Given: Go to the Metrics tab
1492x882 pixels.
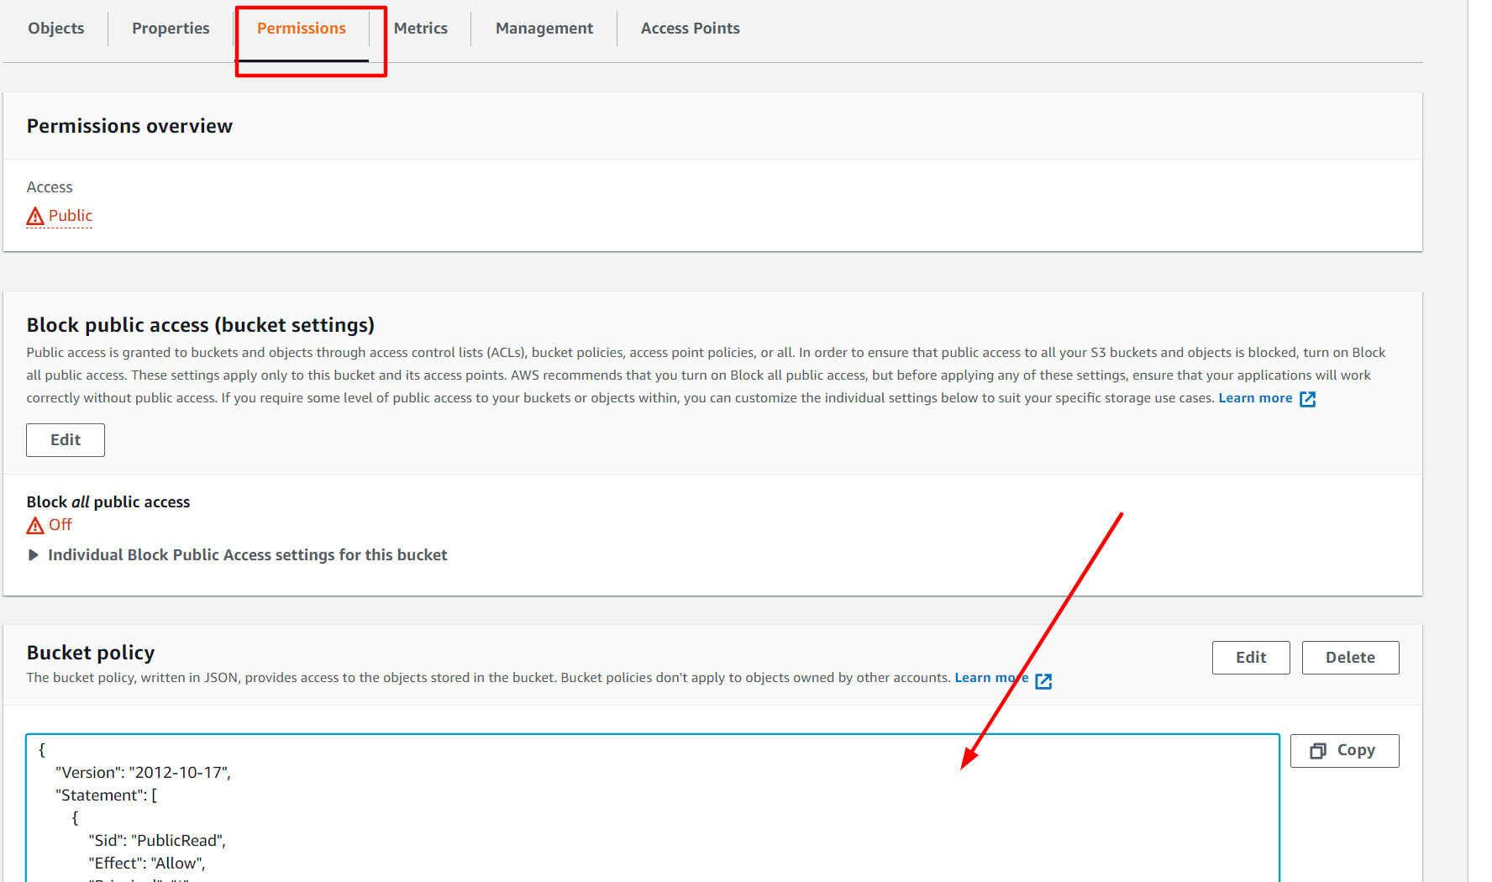Looking at the screenshot, I should [x=420, y=29].
